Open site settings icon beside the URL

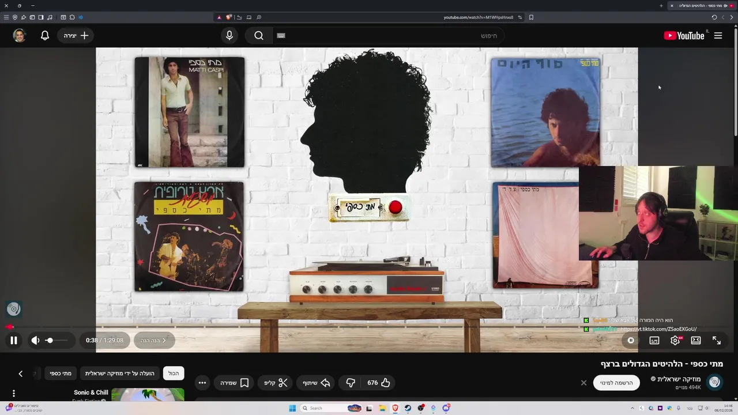[519, 17]
